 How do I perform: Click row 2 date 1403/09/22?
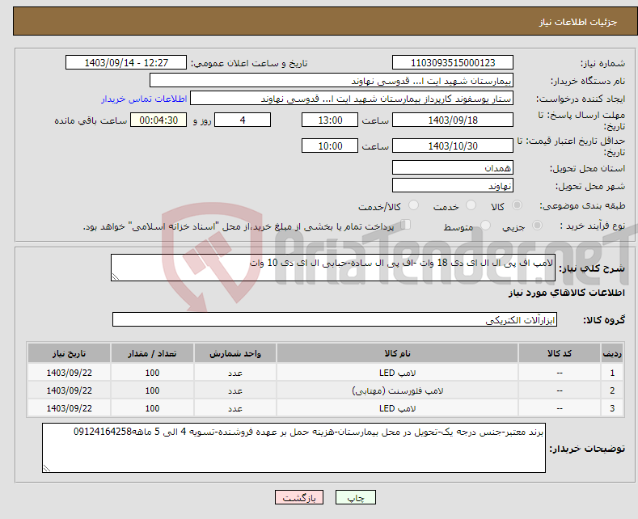70,390
